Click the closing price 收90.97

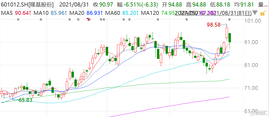pos(103,5)
